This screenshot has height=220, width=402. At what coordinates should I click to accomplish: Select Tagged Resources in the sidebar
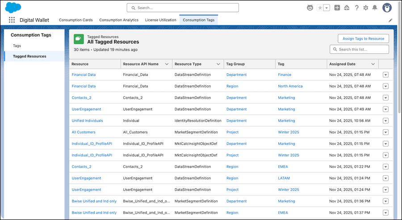coord(34,56)
